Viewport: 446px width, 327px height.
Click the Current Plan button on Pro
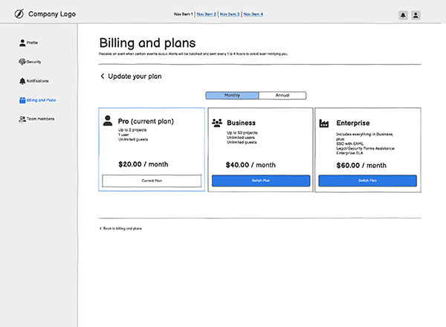click(152, 181)
